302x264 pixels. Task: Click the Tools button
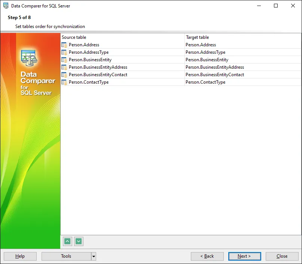coord(66,256)
